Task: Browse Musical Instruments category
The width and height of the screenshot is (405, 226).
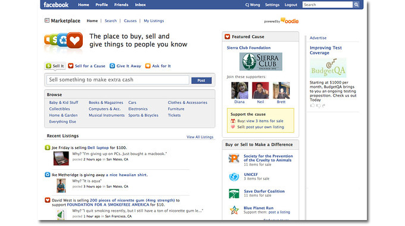Action: 107,115
